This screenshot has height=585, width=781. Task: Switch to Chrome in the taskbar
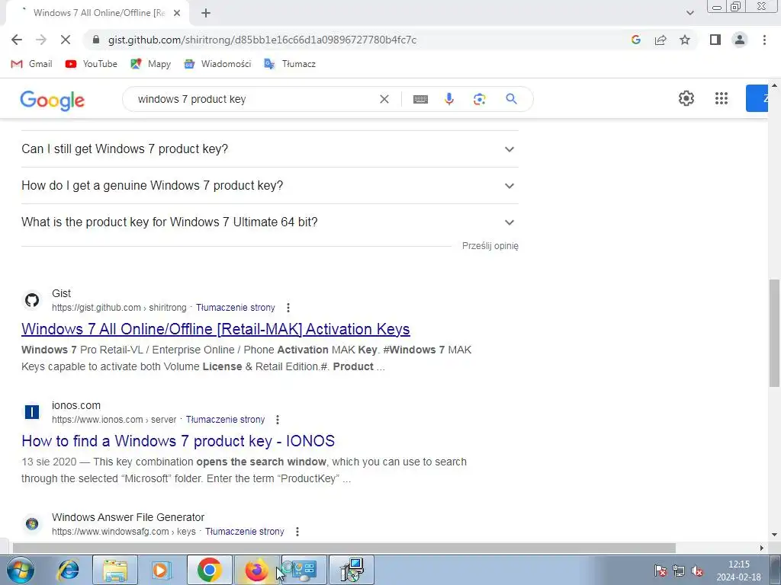pyautogui.click(x=209, y=570)
